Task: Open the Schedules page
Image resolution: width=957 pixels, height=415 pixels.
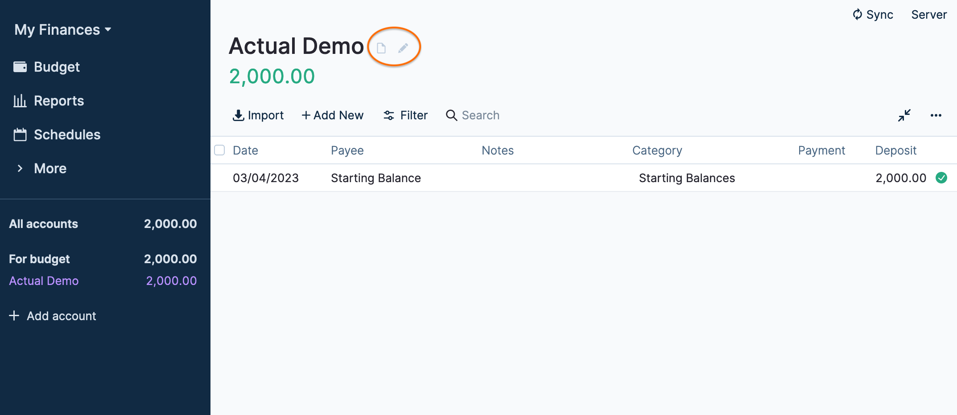Action: tap(67, 134)
